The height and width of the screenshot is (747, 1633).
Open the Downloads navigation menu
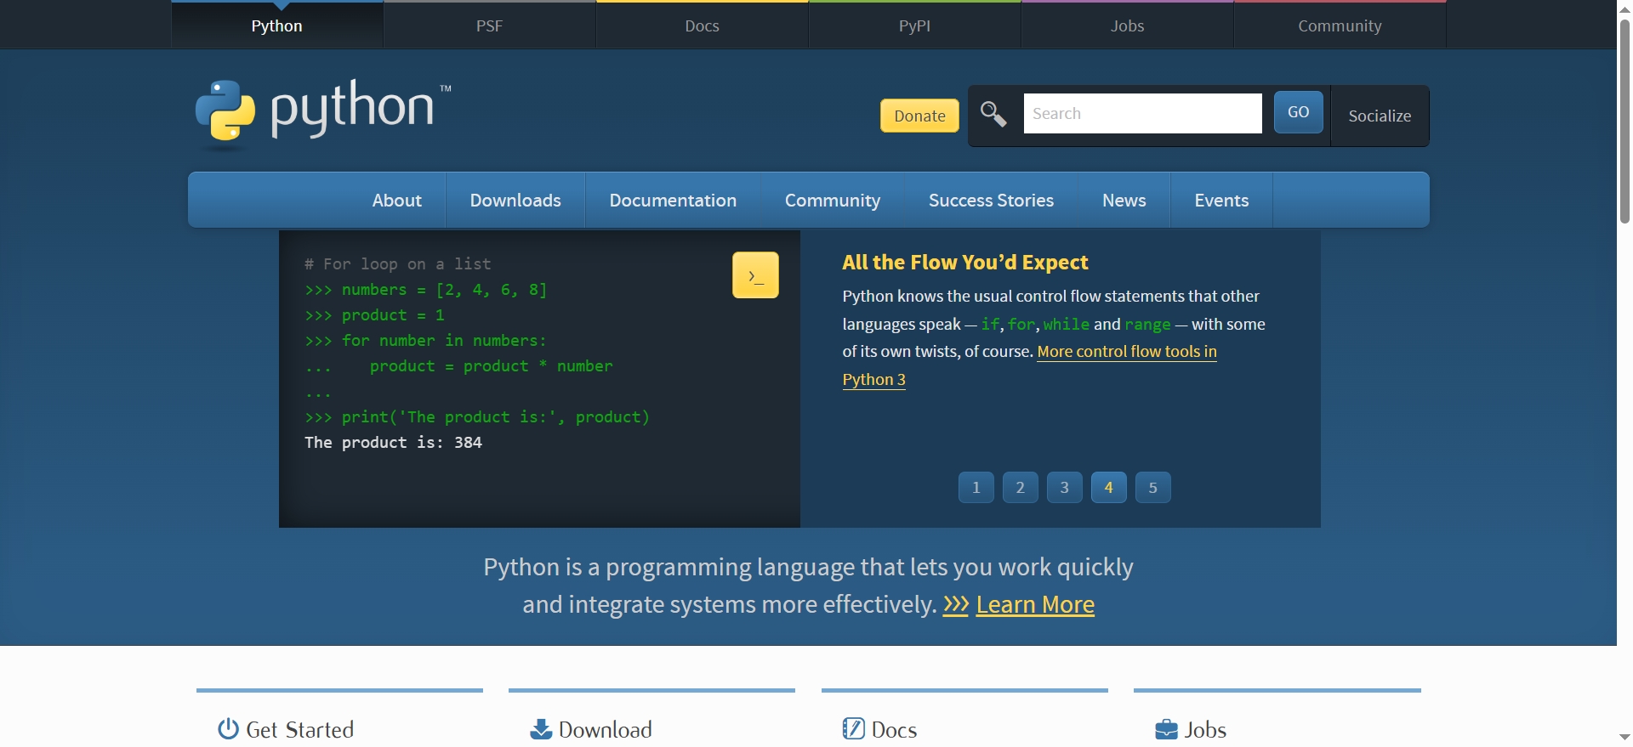point(515,201)
